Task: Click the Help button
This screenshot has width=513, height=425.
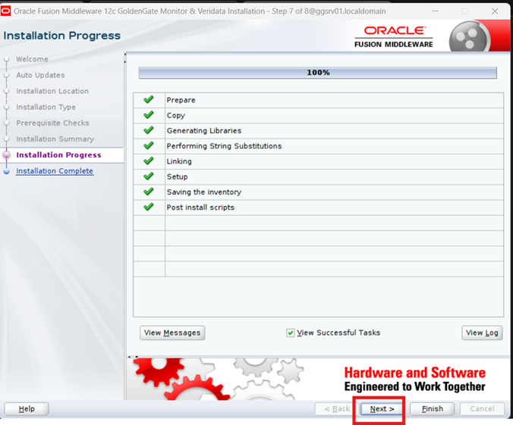Action: point(27,408)
